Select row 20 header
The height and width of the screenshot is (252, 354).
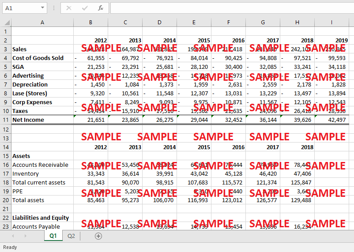pyautogui.click(x=6, y=200)
